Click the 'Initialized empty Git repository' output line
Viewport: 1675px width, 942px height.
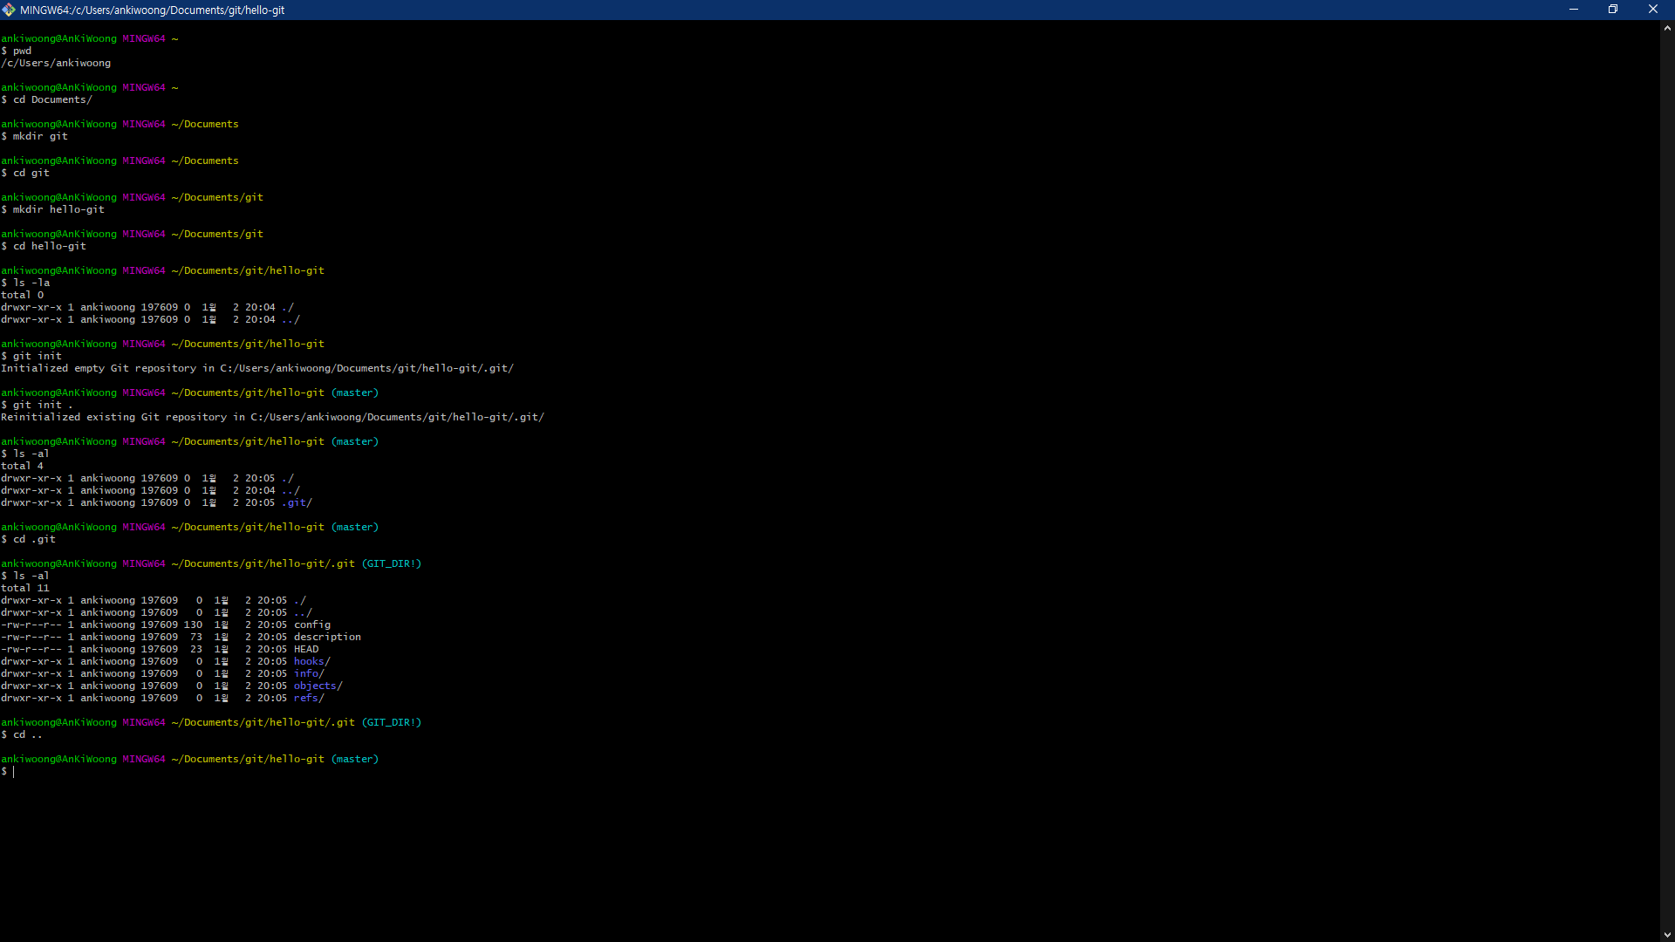[257, 368]
